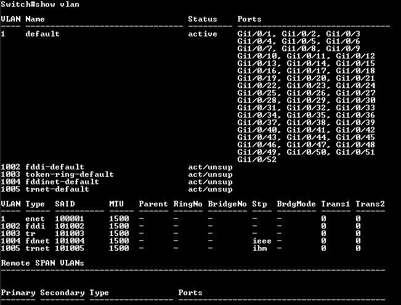Click the type value 'fdnet'

(38, 242)
